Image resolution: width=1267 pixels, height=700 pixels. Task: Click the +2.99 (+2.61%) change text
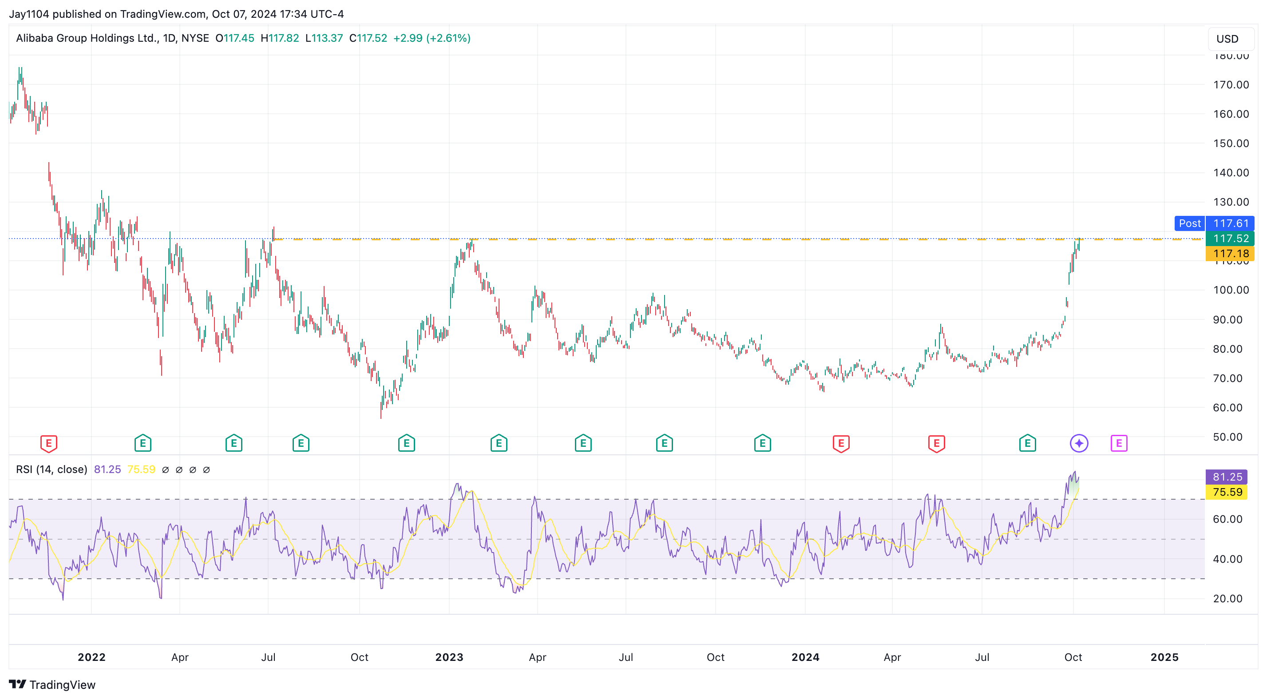(432, 38)
